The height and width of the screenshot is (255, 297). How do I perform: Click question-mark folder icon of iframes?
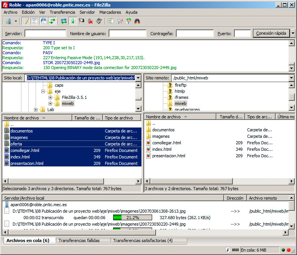tap(170, 97)
